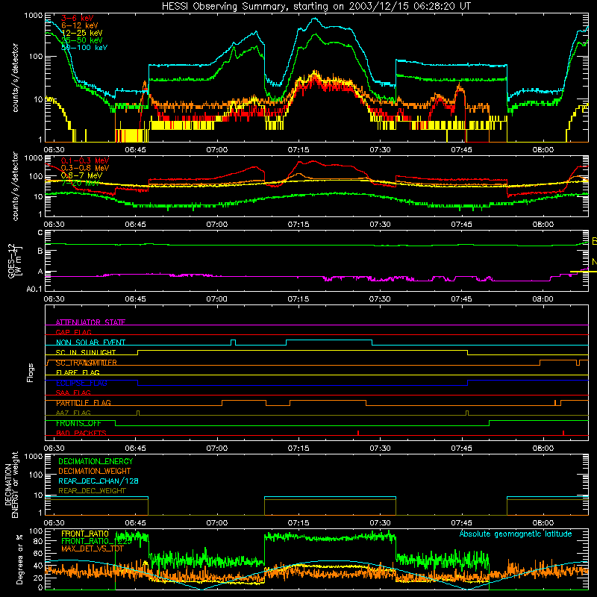Image resolution: width=597 pixels, height=597 pixels.
Task: Pick the 'NON_SOLAR_EVENT' flag label
Action: tap(90, 342)
